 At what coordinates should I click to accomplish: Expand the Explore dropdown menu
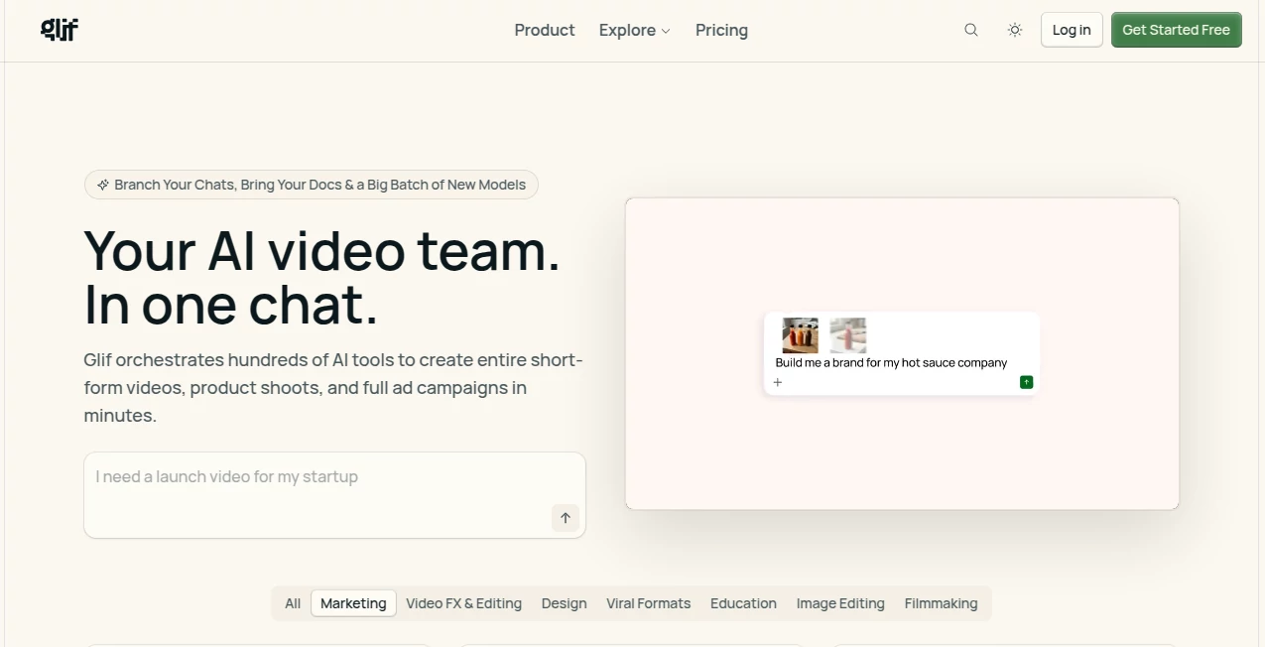(x=635, y=30)
